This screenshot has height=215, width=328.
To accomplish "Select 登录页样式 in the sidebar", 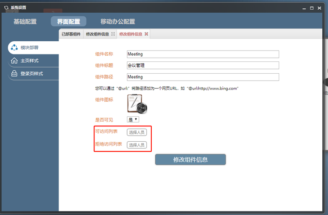I will [33, 74].
